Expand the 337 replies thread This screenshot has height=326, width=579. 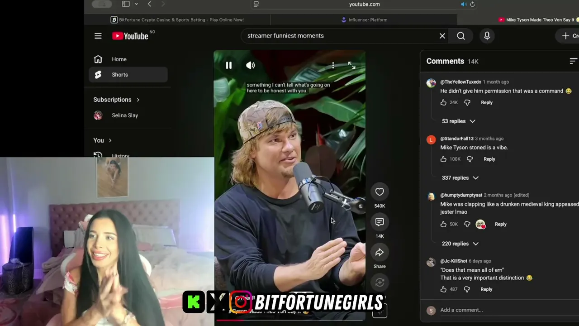(460, 178)
